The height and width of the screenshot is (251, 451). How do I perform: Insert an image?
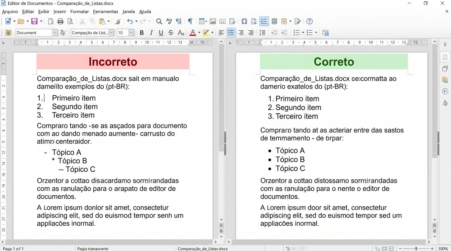coord(213,21)
